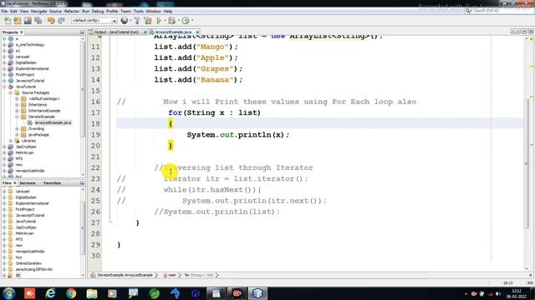
Task: Open the Windows Start menu
Action: tap(9, 293)
